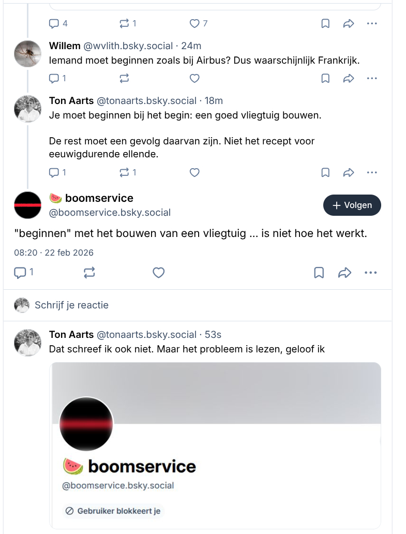Open Willem's spider avatar image

coord(27,53)
